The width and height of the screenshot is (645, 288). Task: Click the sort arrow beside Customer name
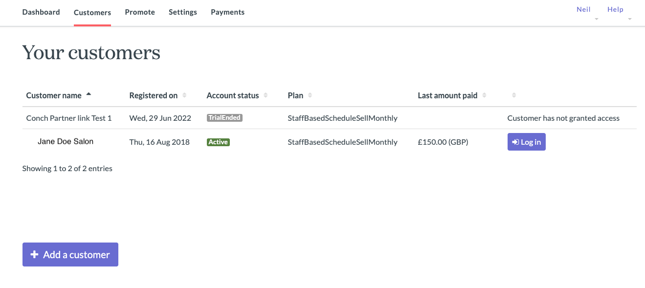point(89,94)
